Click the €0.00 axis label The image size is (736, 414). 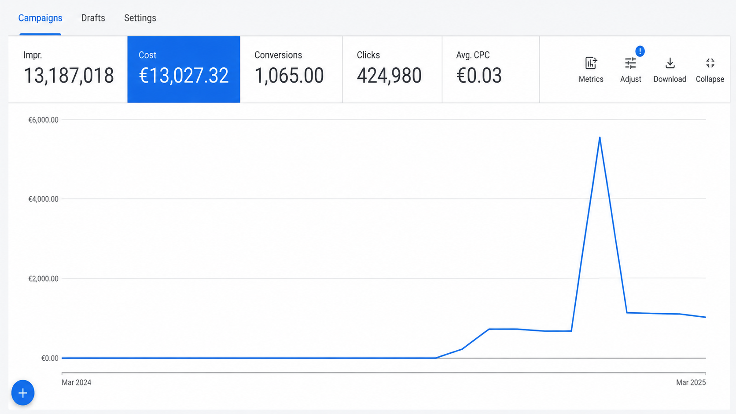(x=50, y=359)
